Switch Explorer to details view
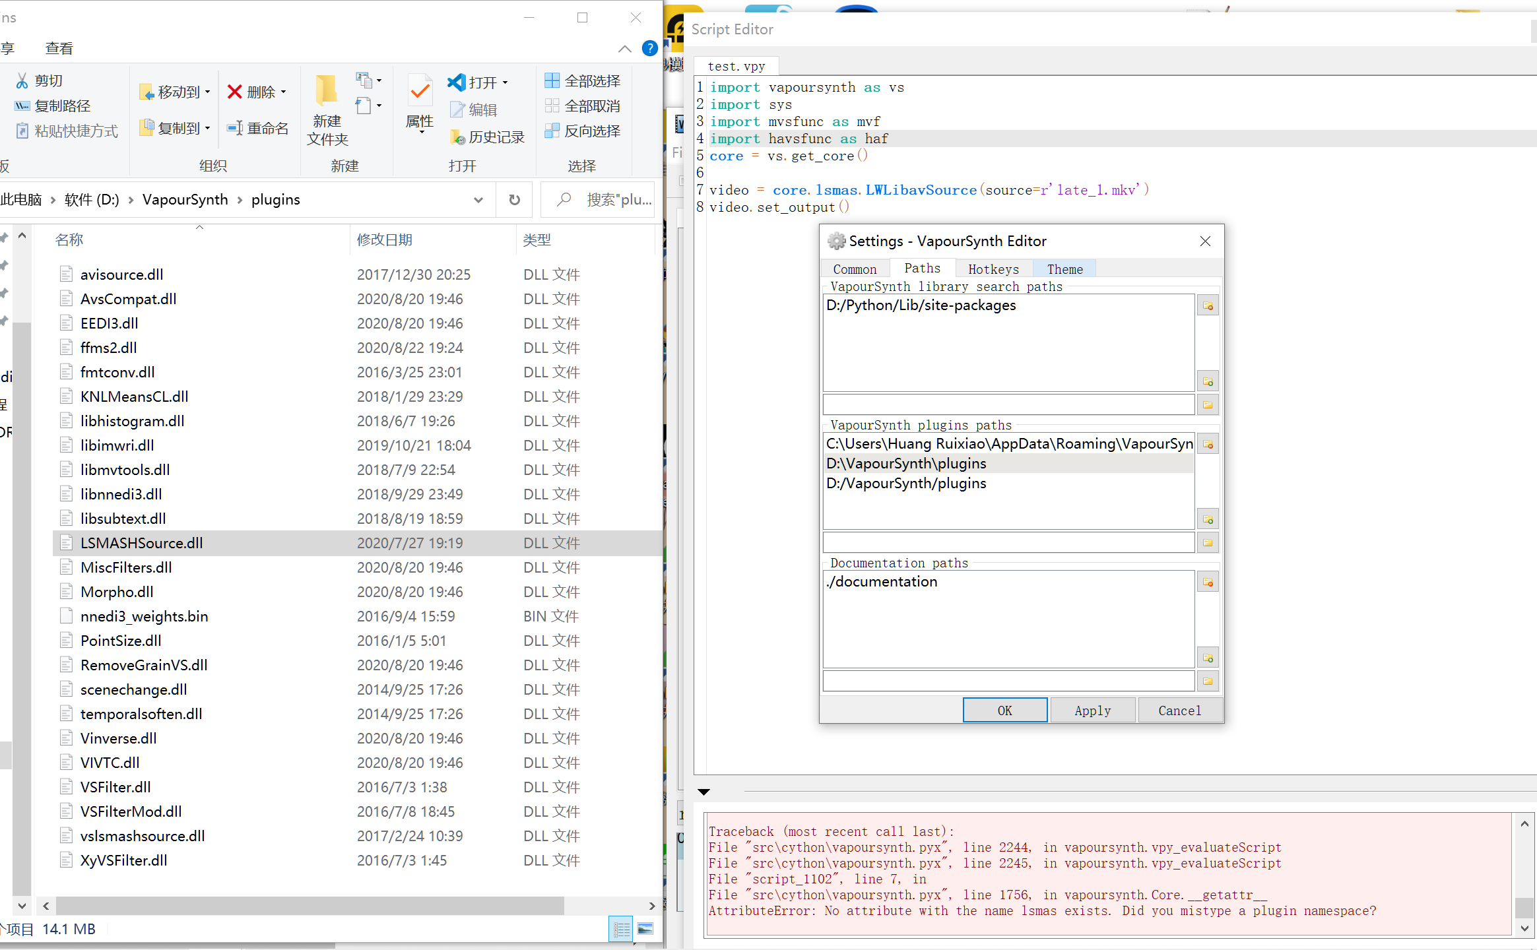Viewport: 1537px width, 950px height. (x=621, y=929)
